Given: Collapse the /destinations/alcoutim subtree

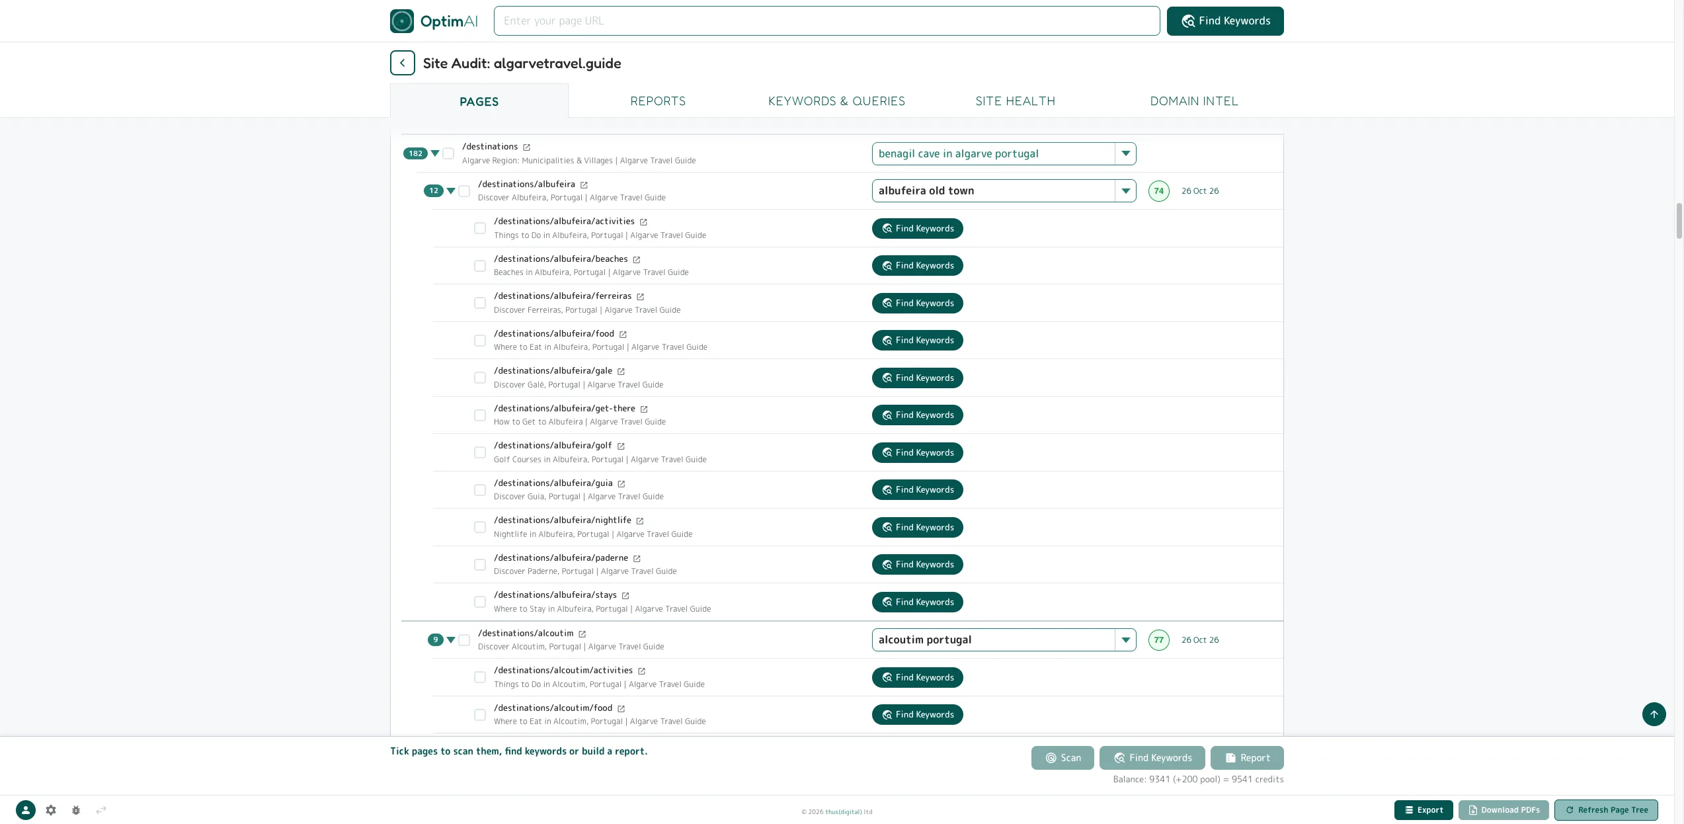Looking at the screenshot, I should (451, 640).
